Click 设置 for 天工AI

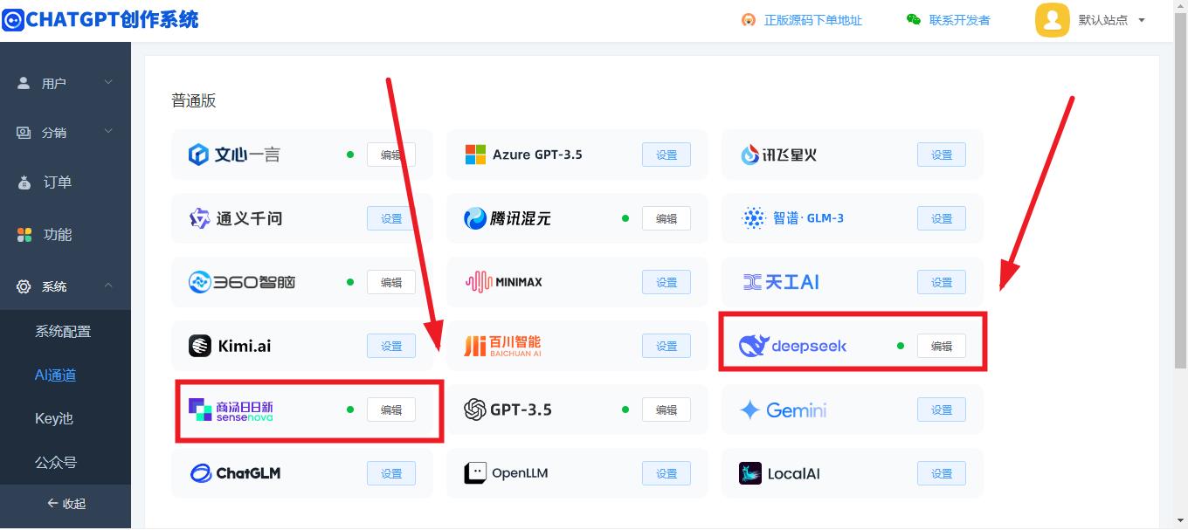coord(942,282)
